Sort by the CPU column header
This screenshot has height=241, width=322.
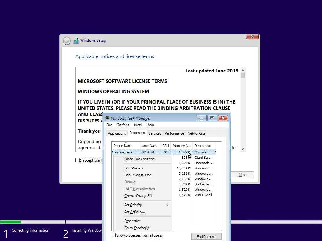tap(165, 146)
